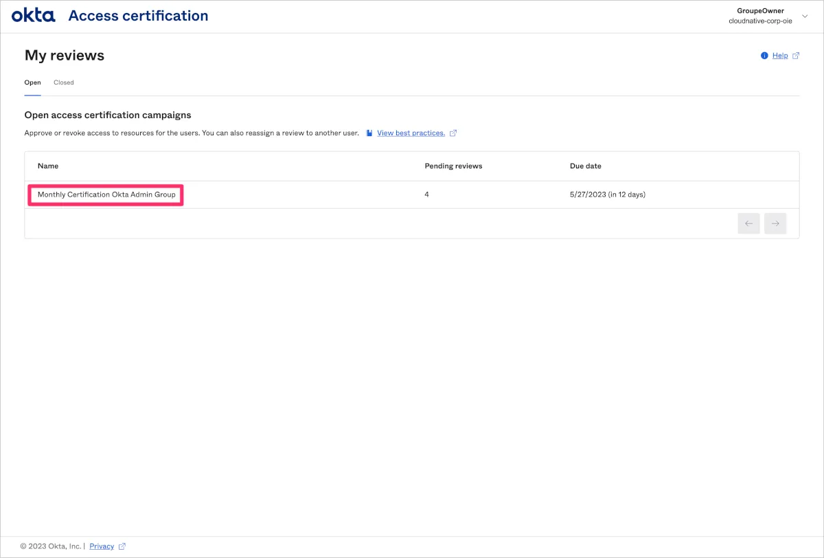Expand the user menu chevron
Viewport: 824px width, 558px height.
coord(805,16)
